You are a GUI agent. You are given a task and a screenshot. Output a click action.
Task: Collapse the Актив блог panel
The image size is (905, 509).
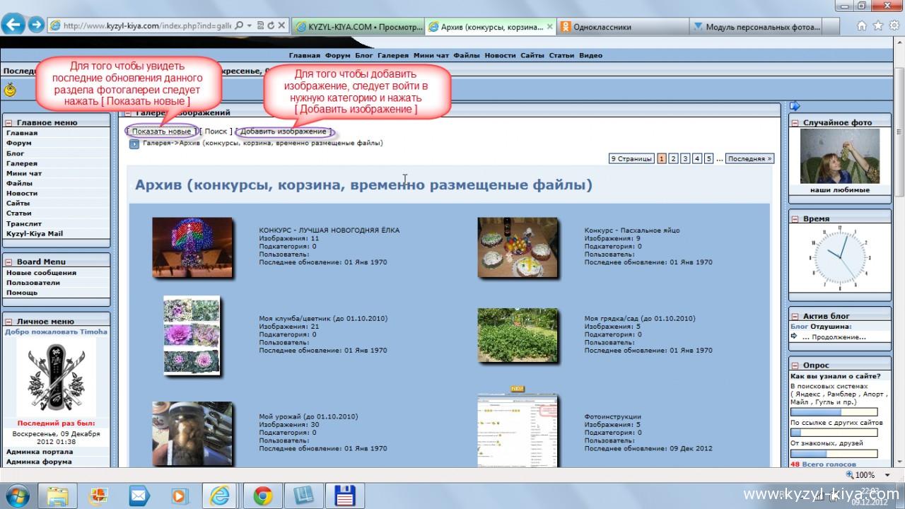[x=795, y=317]
